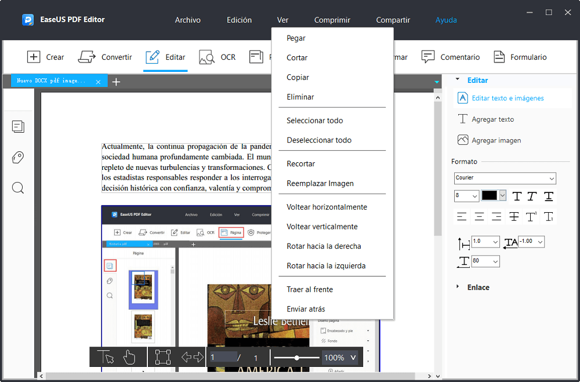The height and width of the screenshot is (382, 580).
Task: Open page thumbnails panel in left sidebar
Action: tap(18, 126)
